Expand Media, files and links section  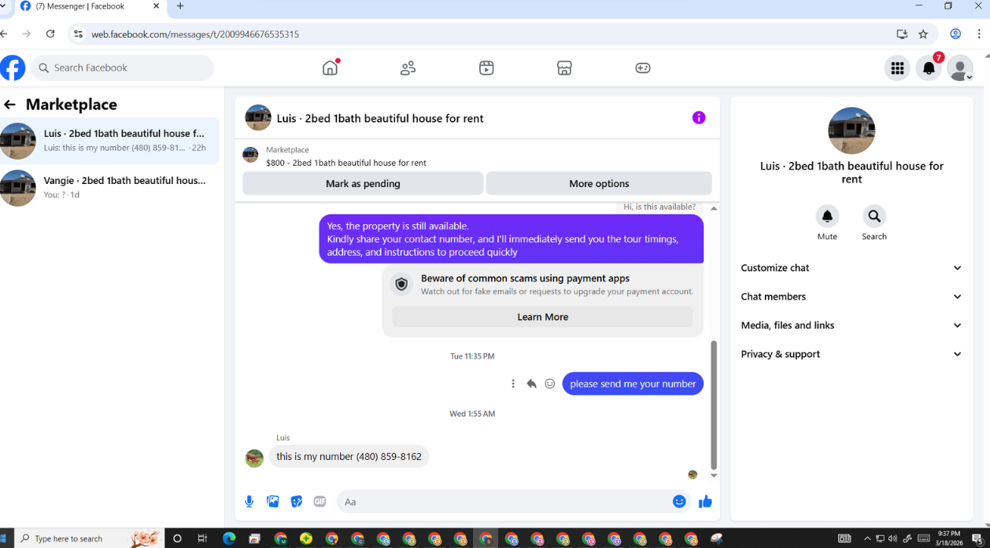click(x=851, y=325)
